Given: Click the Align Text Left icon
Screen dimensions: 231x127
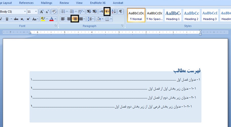Looking at the screenshot, I should [x=63, y=19].
